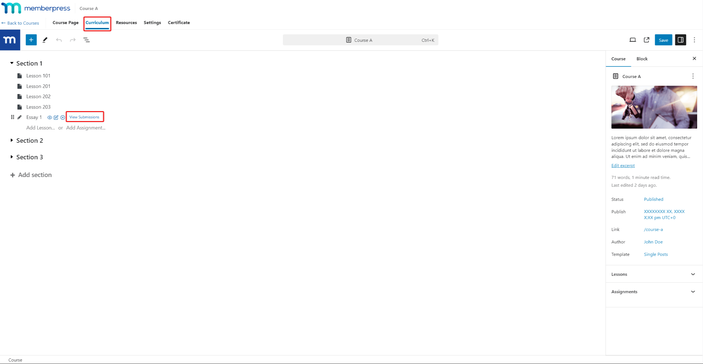Click the undo arrow icon

pos(59,40)
